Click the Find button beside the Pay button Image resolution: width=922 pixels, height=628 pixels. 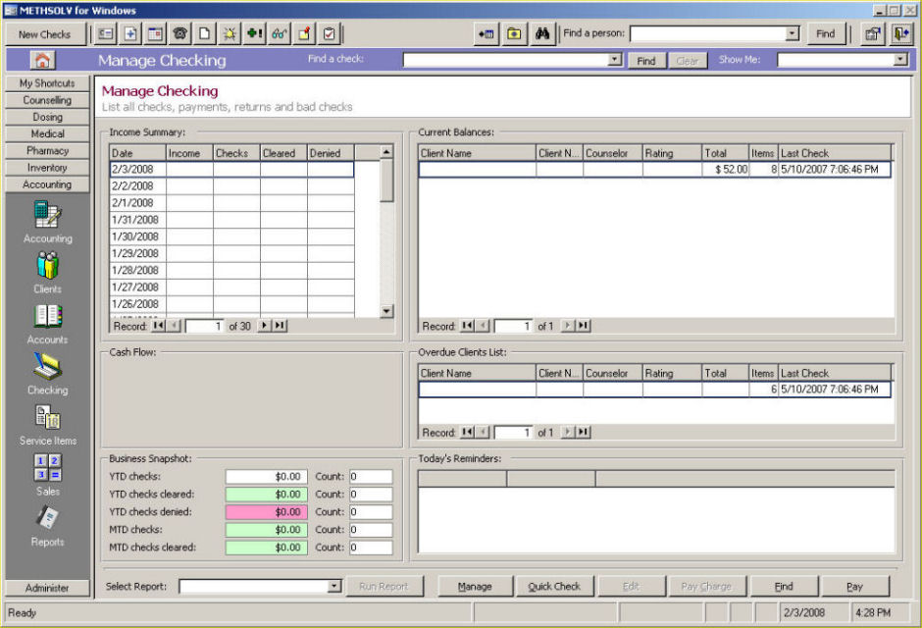click(x=784, y=586)
